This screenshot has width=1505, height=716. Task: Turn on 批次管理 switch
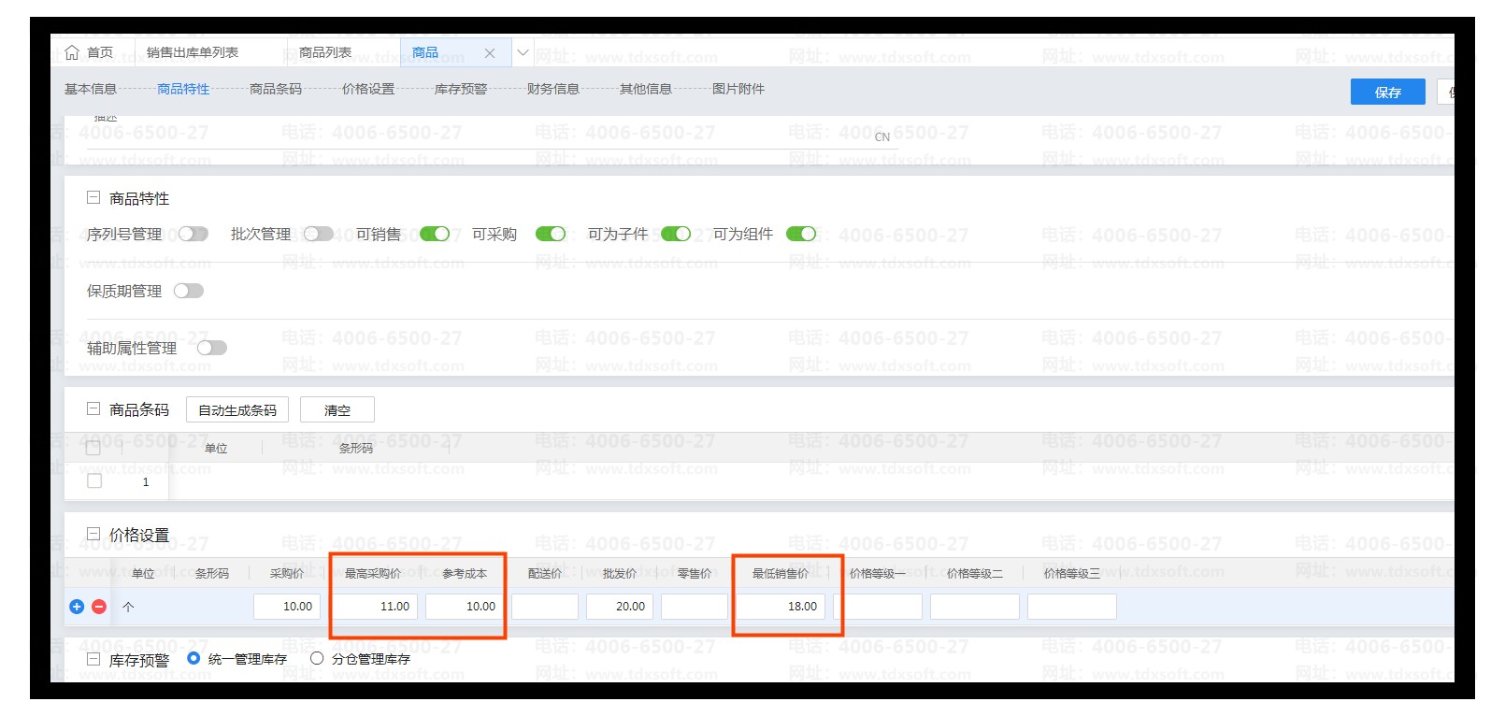pos(318,234)
